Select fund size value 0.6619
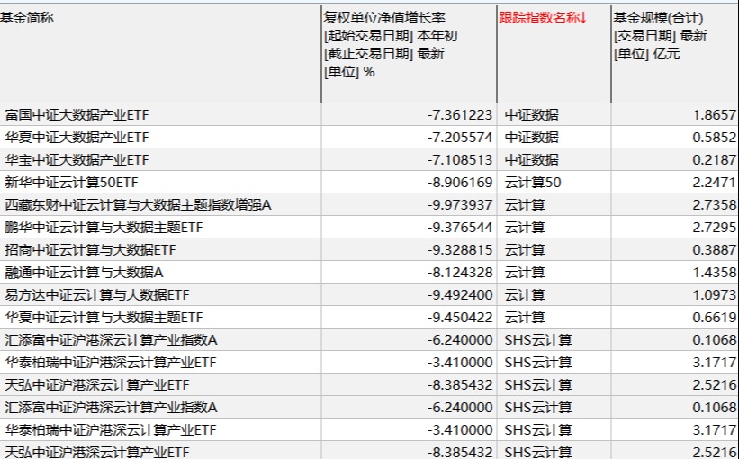Image resolution: width=739 pixels, height=459 pixels. pyautogui.click(x=714, y=317)
